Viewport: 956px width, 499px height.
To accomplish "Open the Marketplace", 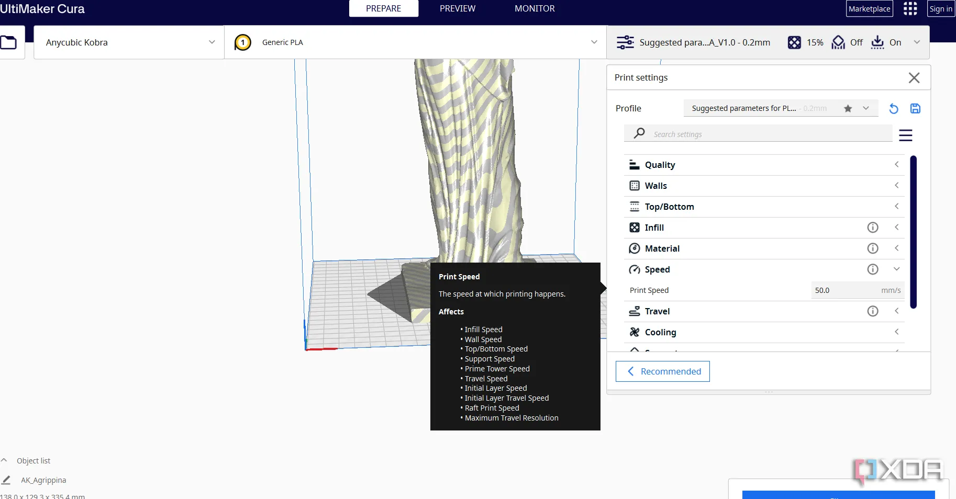I will point(870,9).
